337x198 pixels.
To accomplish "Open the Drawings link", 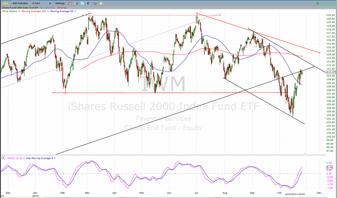I will coord(62,8).
